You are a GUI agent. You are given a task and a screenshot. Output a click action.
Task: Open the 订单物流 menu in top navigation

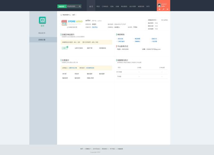[x=105, y=6]
